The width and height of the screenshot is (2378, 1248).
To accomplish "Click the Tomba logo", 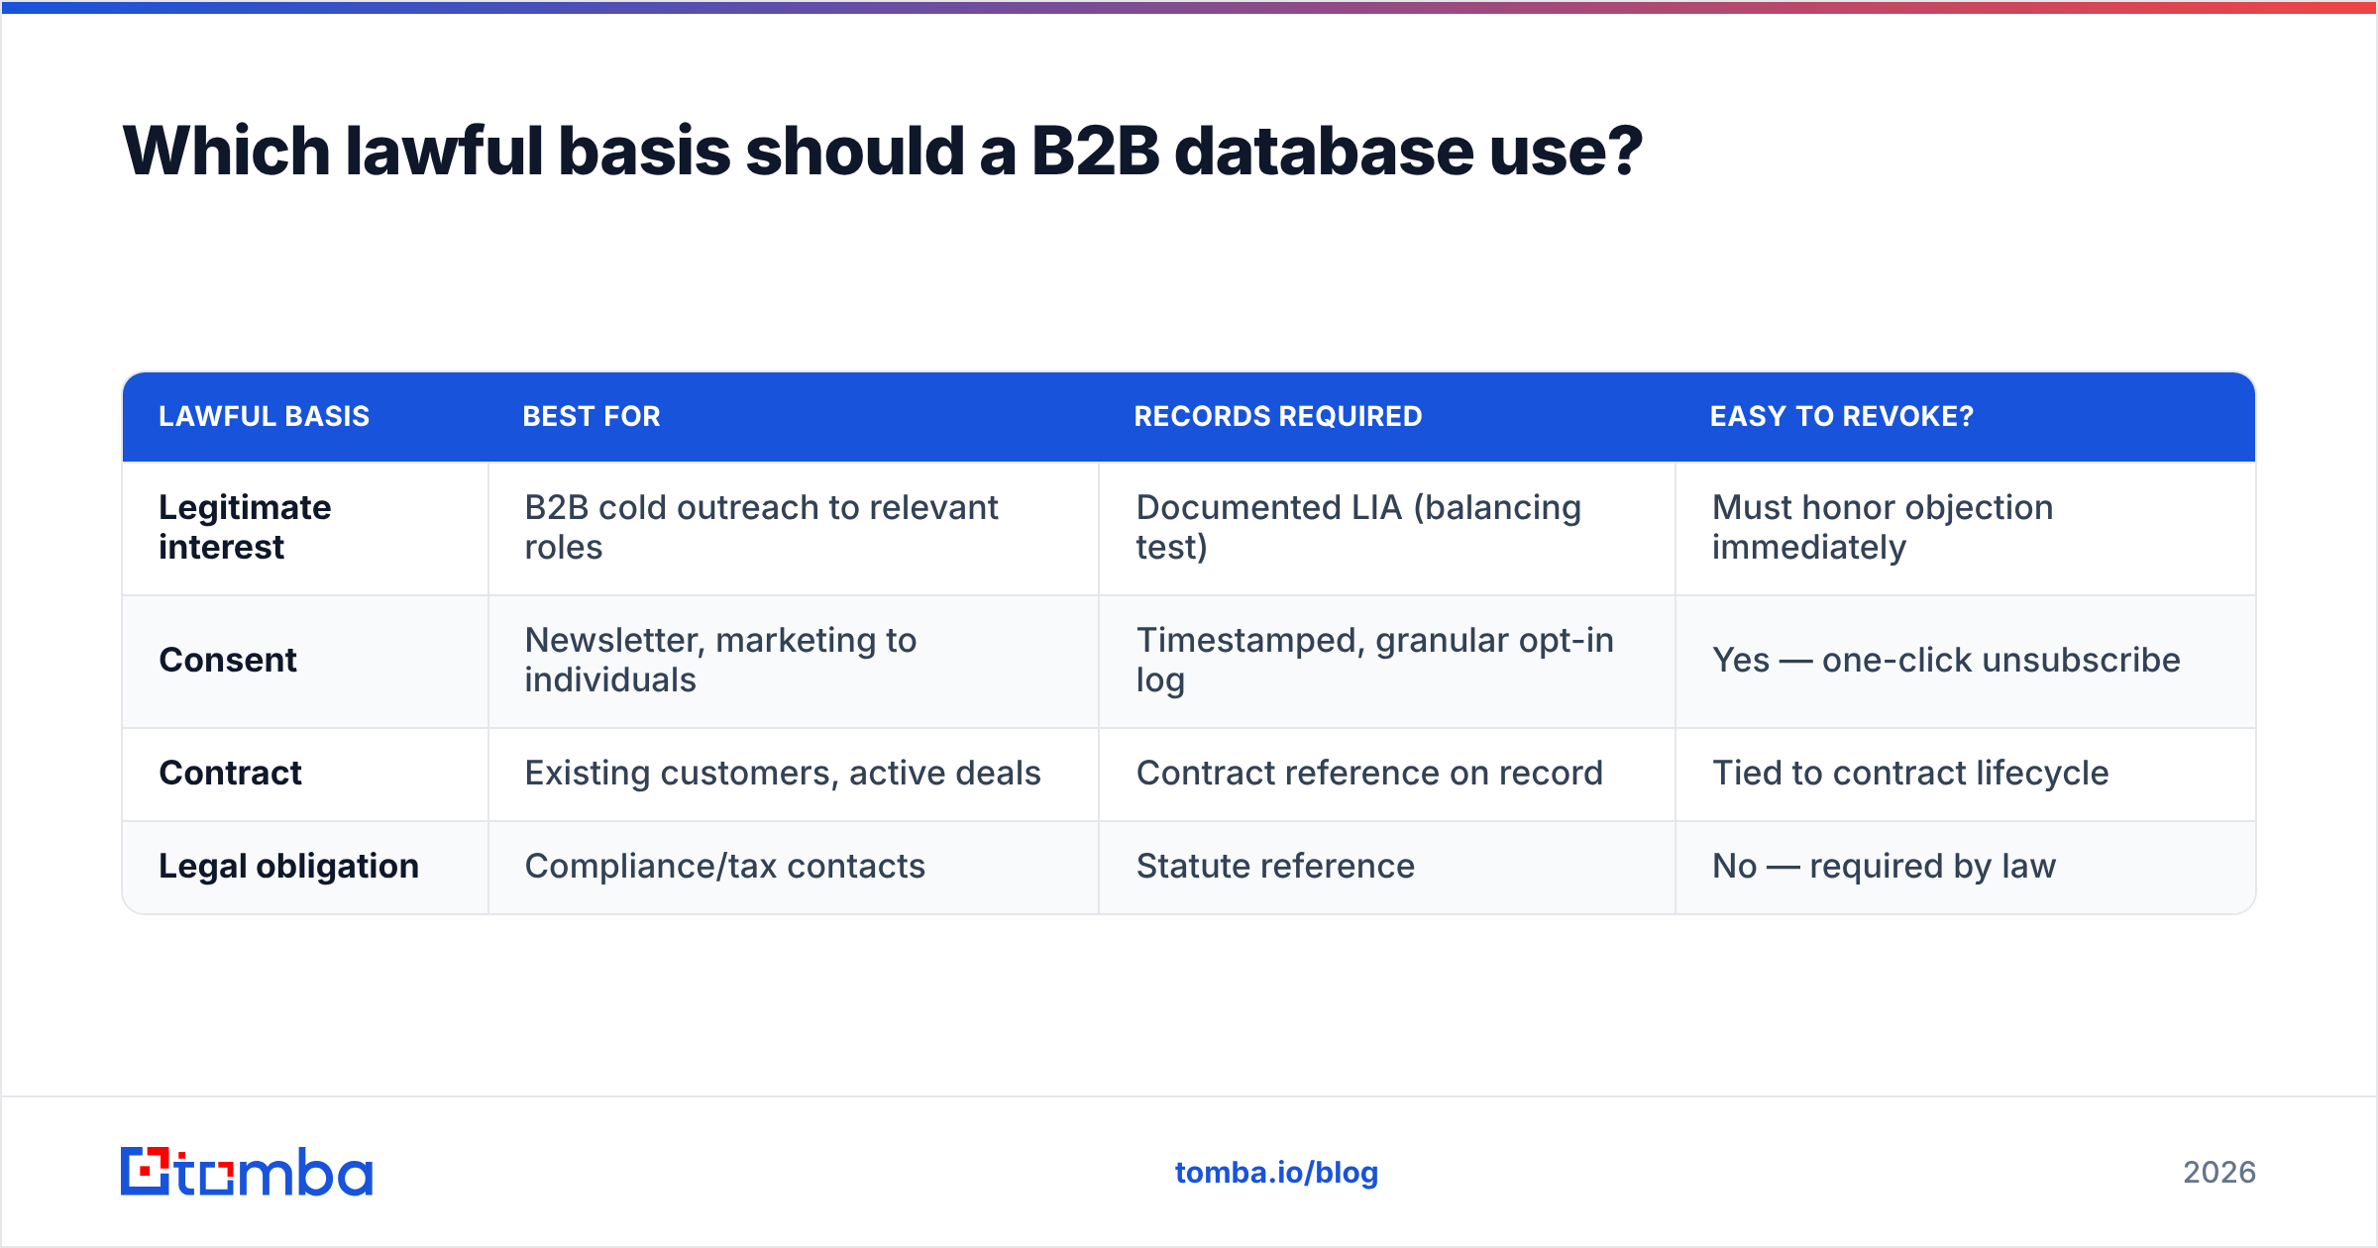I will point(247,1172).
